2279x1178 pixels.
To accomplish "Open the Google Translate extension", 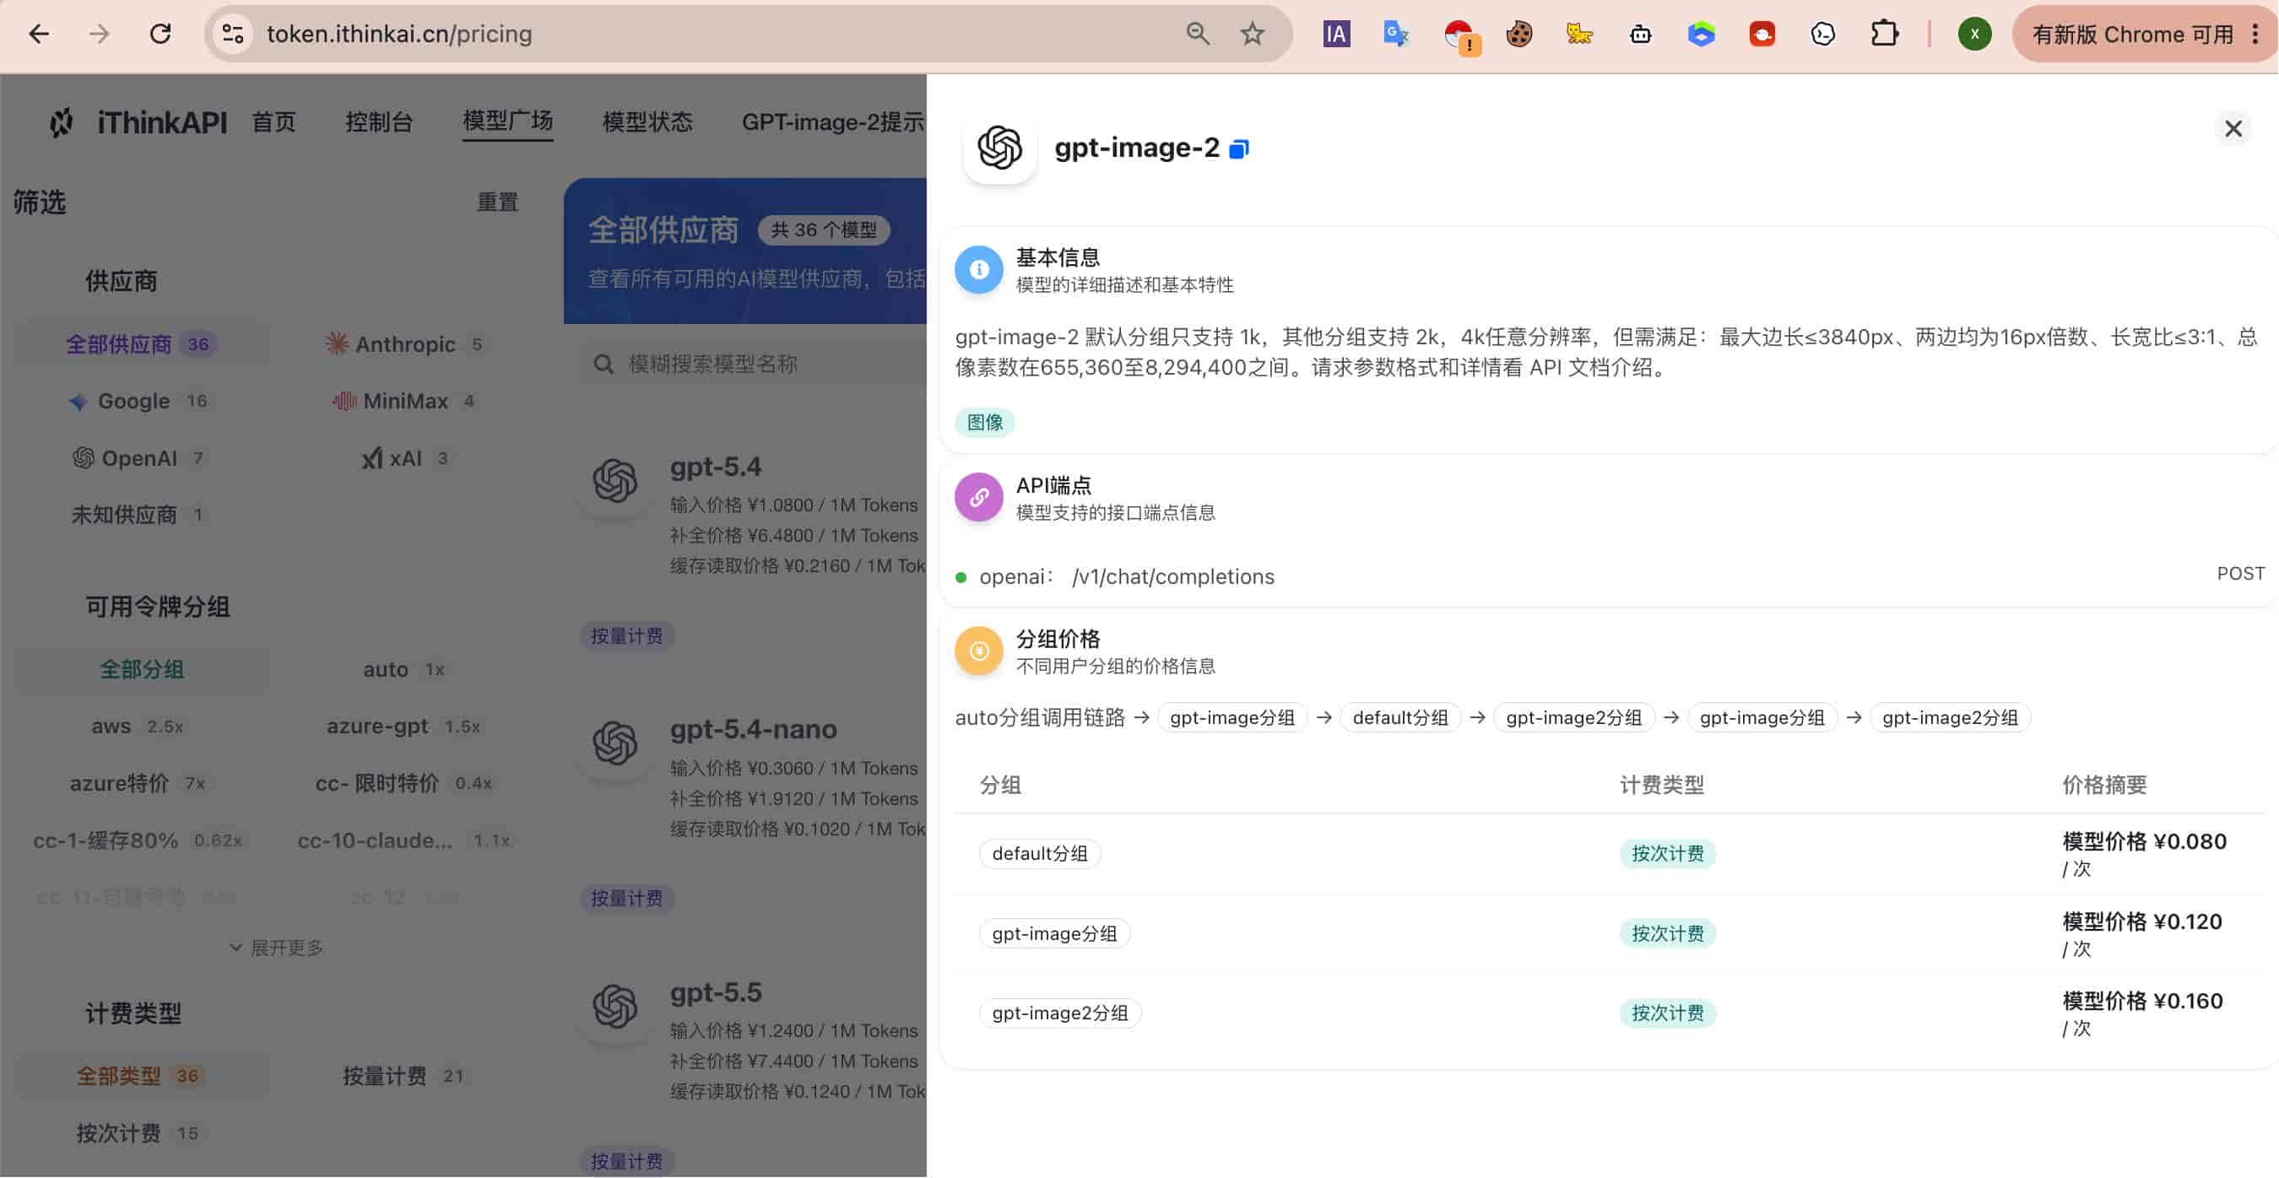I will 1396,34.
